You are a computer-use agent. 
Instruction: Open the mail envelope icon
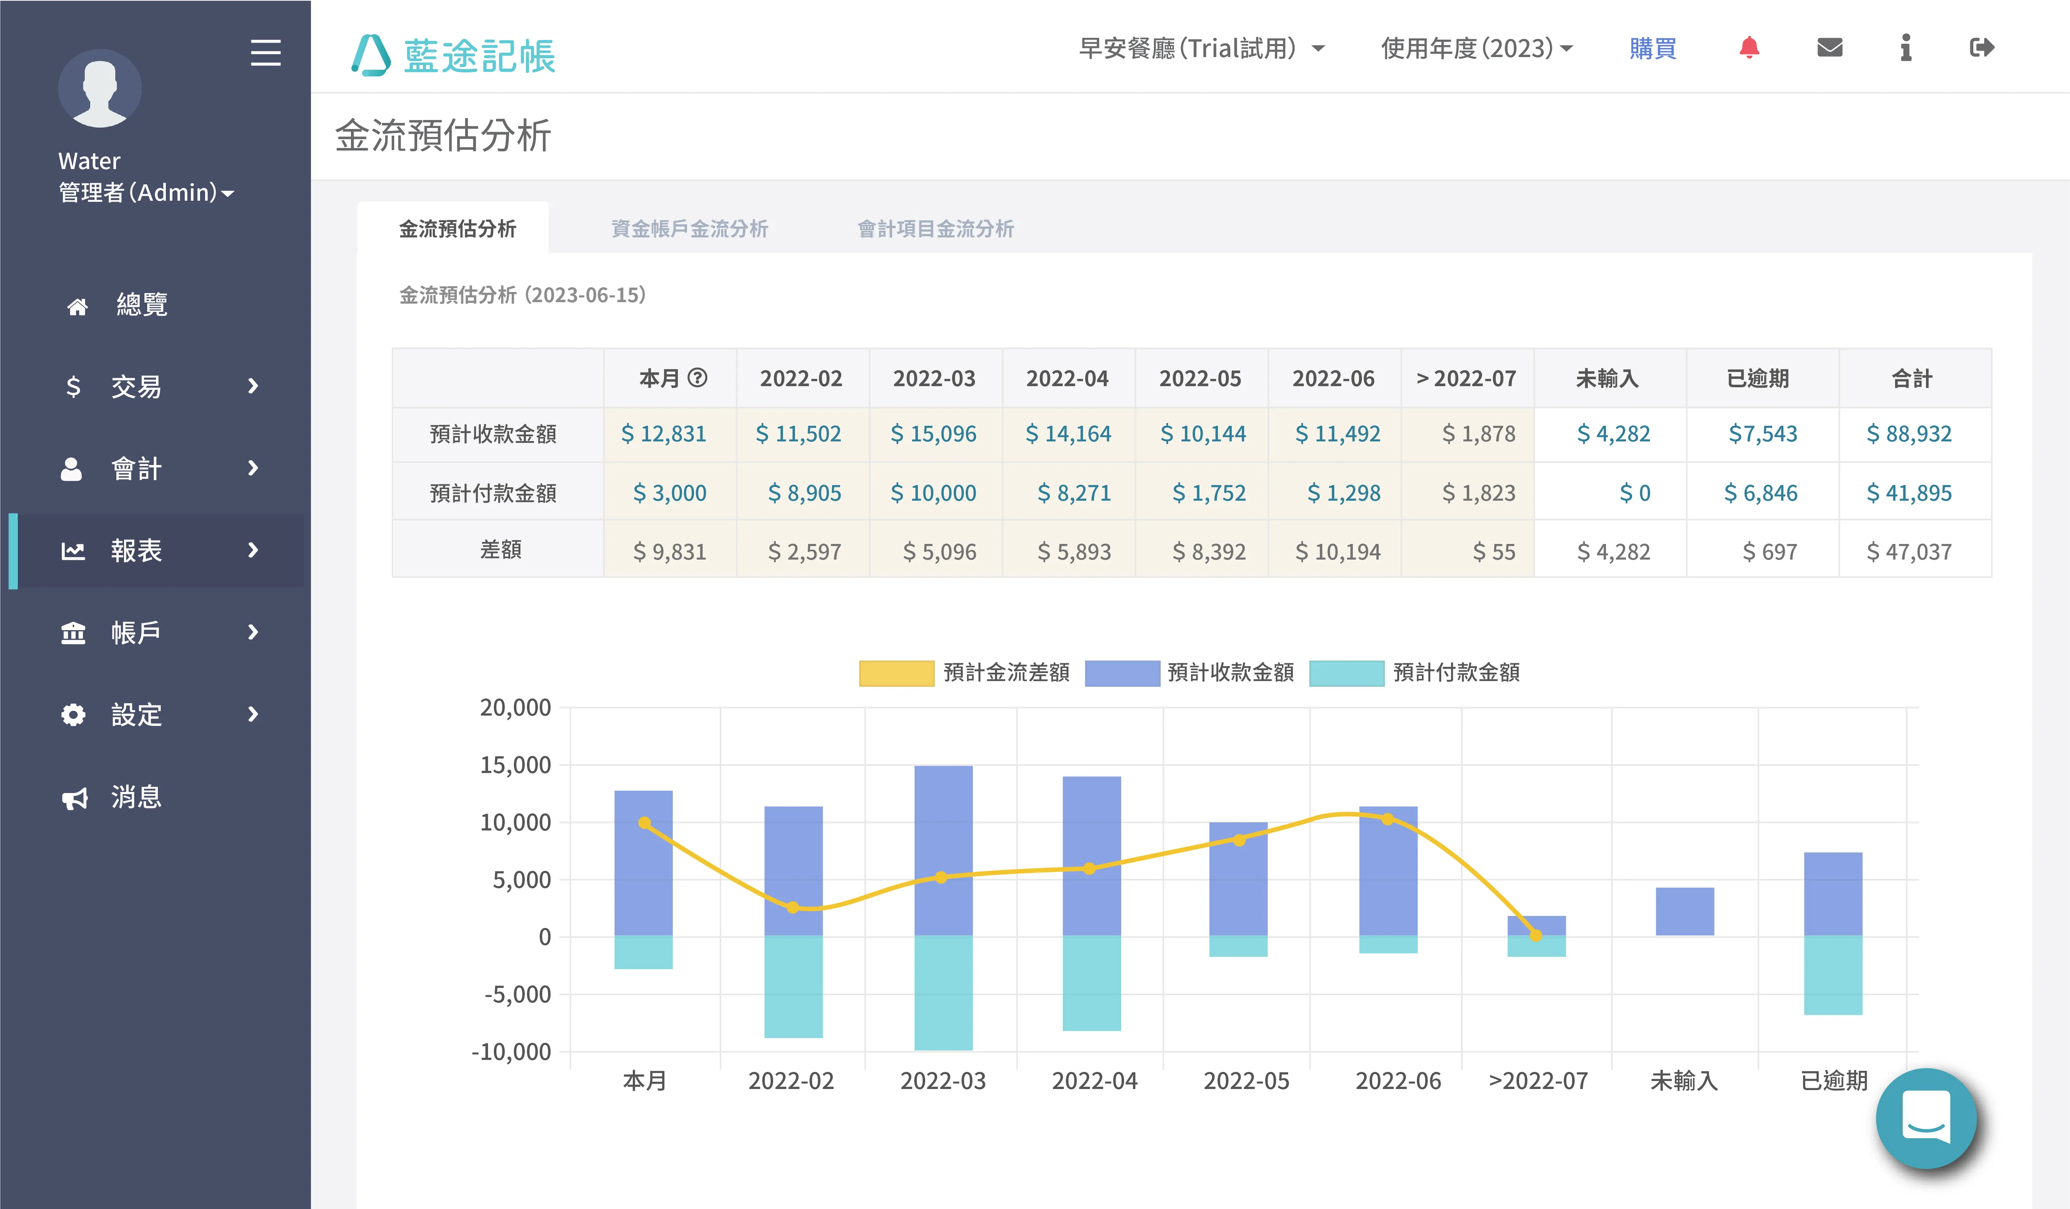click(x=1829, y=48)
